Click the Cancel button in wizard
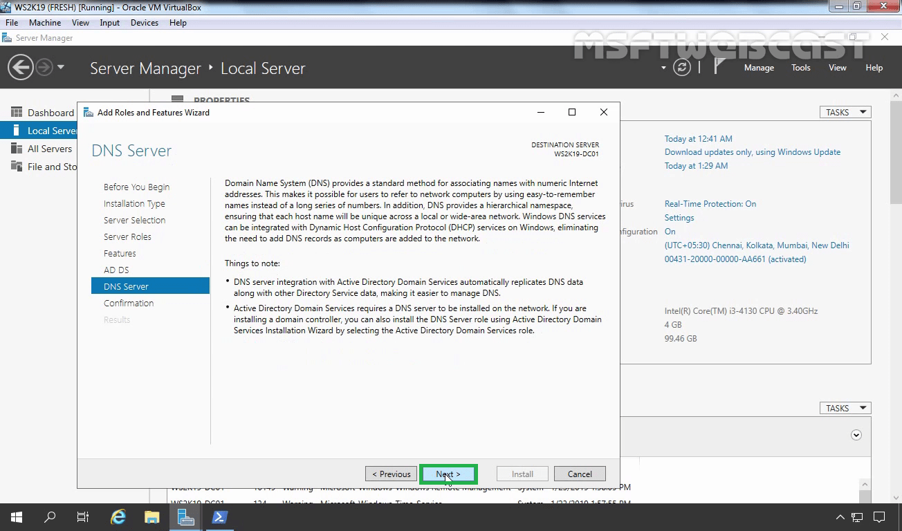 [x=580, y=474]
